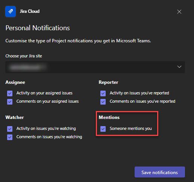Toggle Comments on issues you've reported checkbox
Viewport: 194px width, 182px height.
(103, 102)
